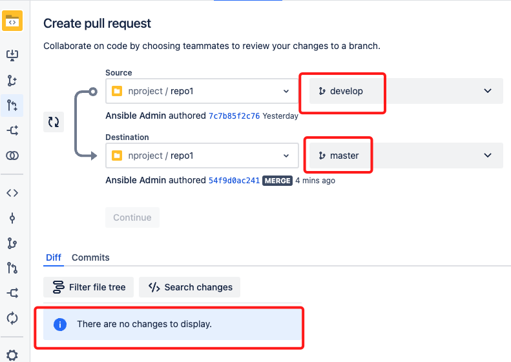
Task: Click the Filter file tree button
Action: [89, 287]
